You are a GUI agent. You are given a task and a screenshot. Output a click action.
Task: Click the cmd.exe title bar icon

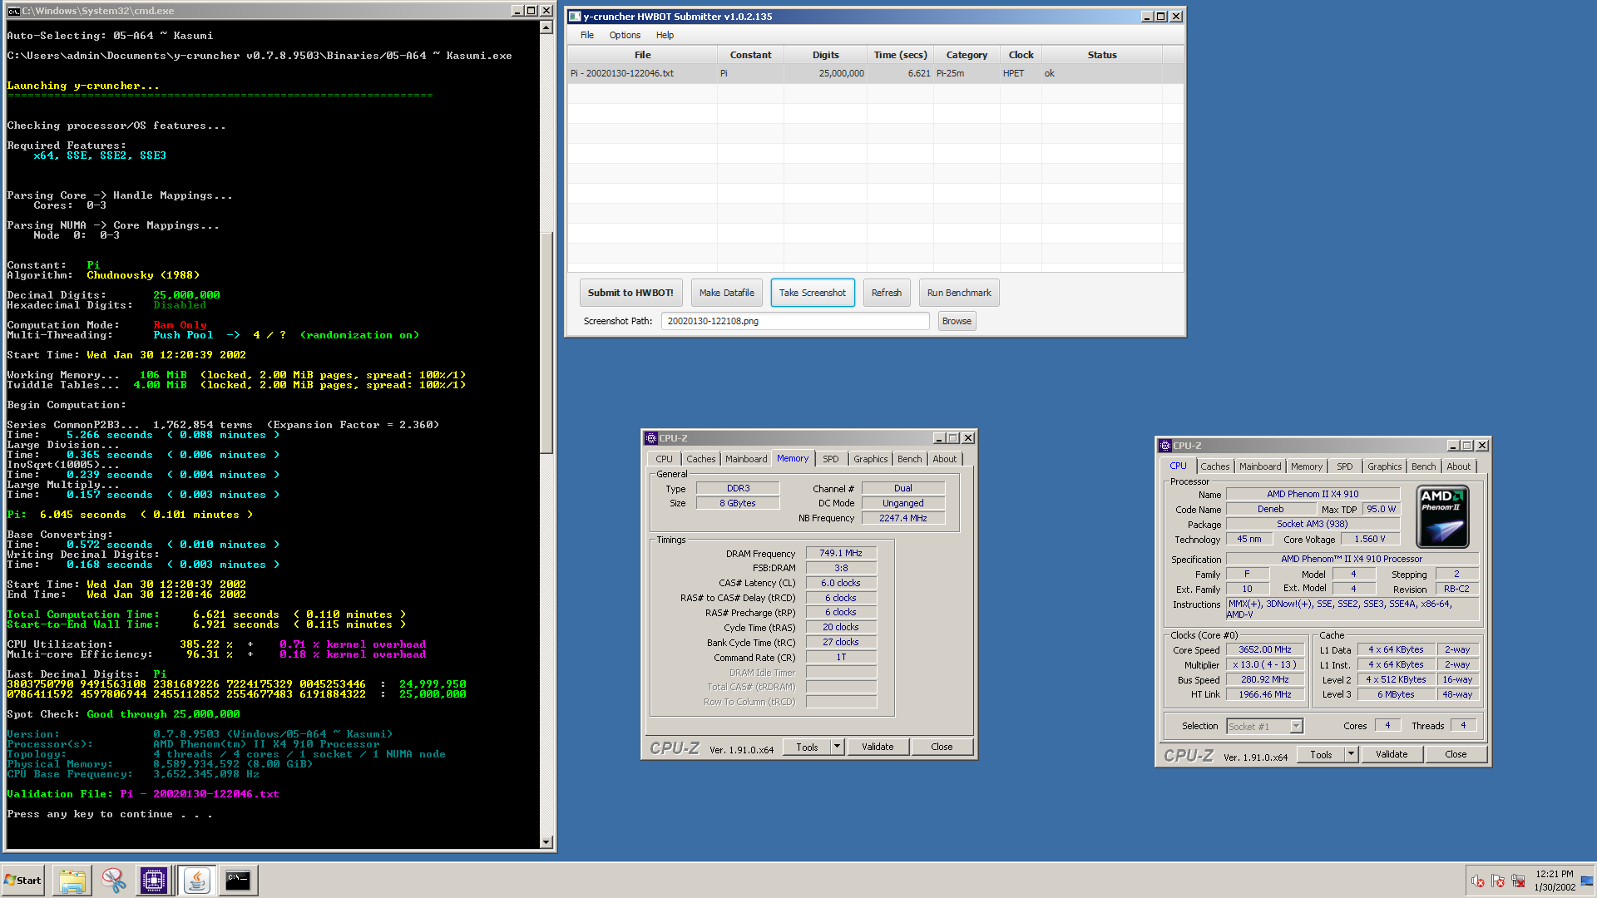(13, 11)
